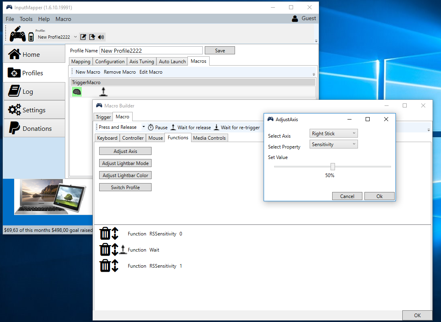The width and height of the screenshot is (441, 322).
Task: Switch to the Controller tab
Action: point(133,138)
